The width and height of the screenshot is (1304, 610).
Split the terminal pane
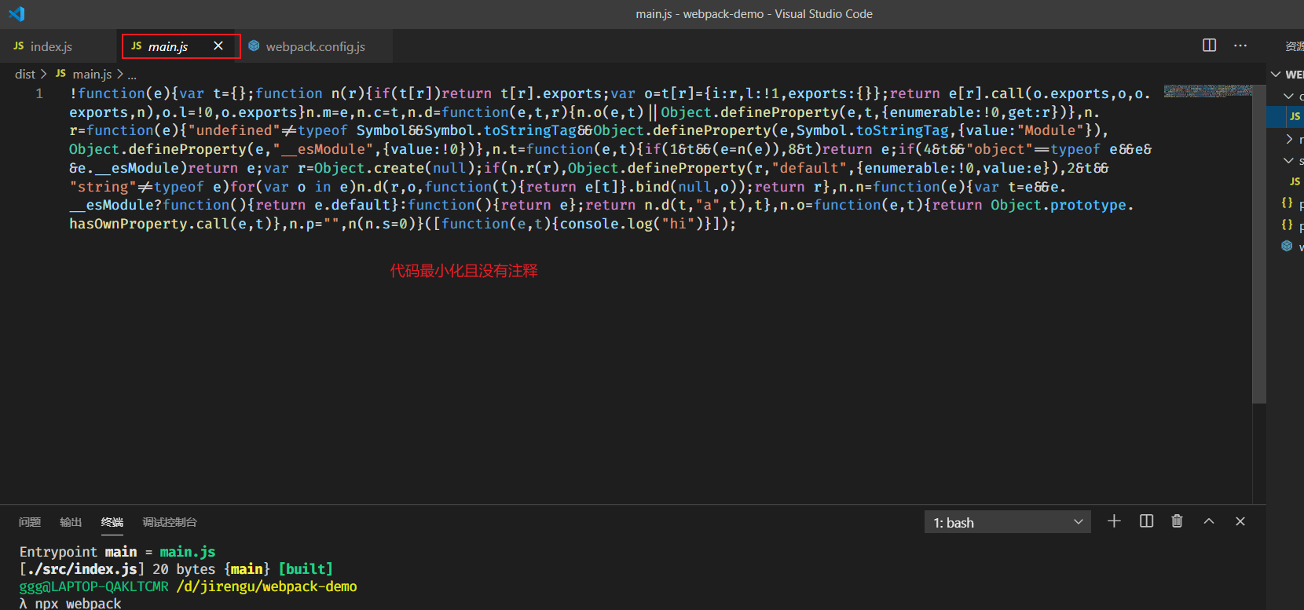click(x=1147, y=521)
